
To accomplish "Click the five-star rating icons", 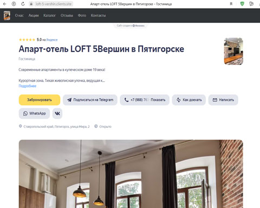I will click(27, 40).
